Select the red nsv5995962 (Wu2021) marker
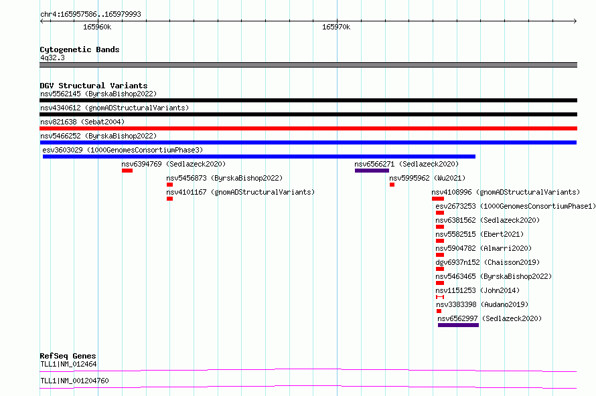 click(392, 185)
